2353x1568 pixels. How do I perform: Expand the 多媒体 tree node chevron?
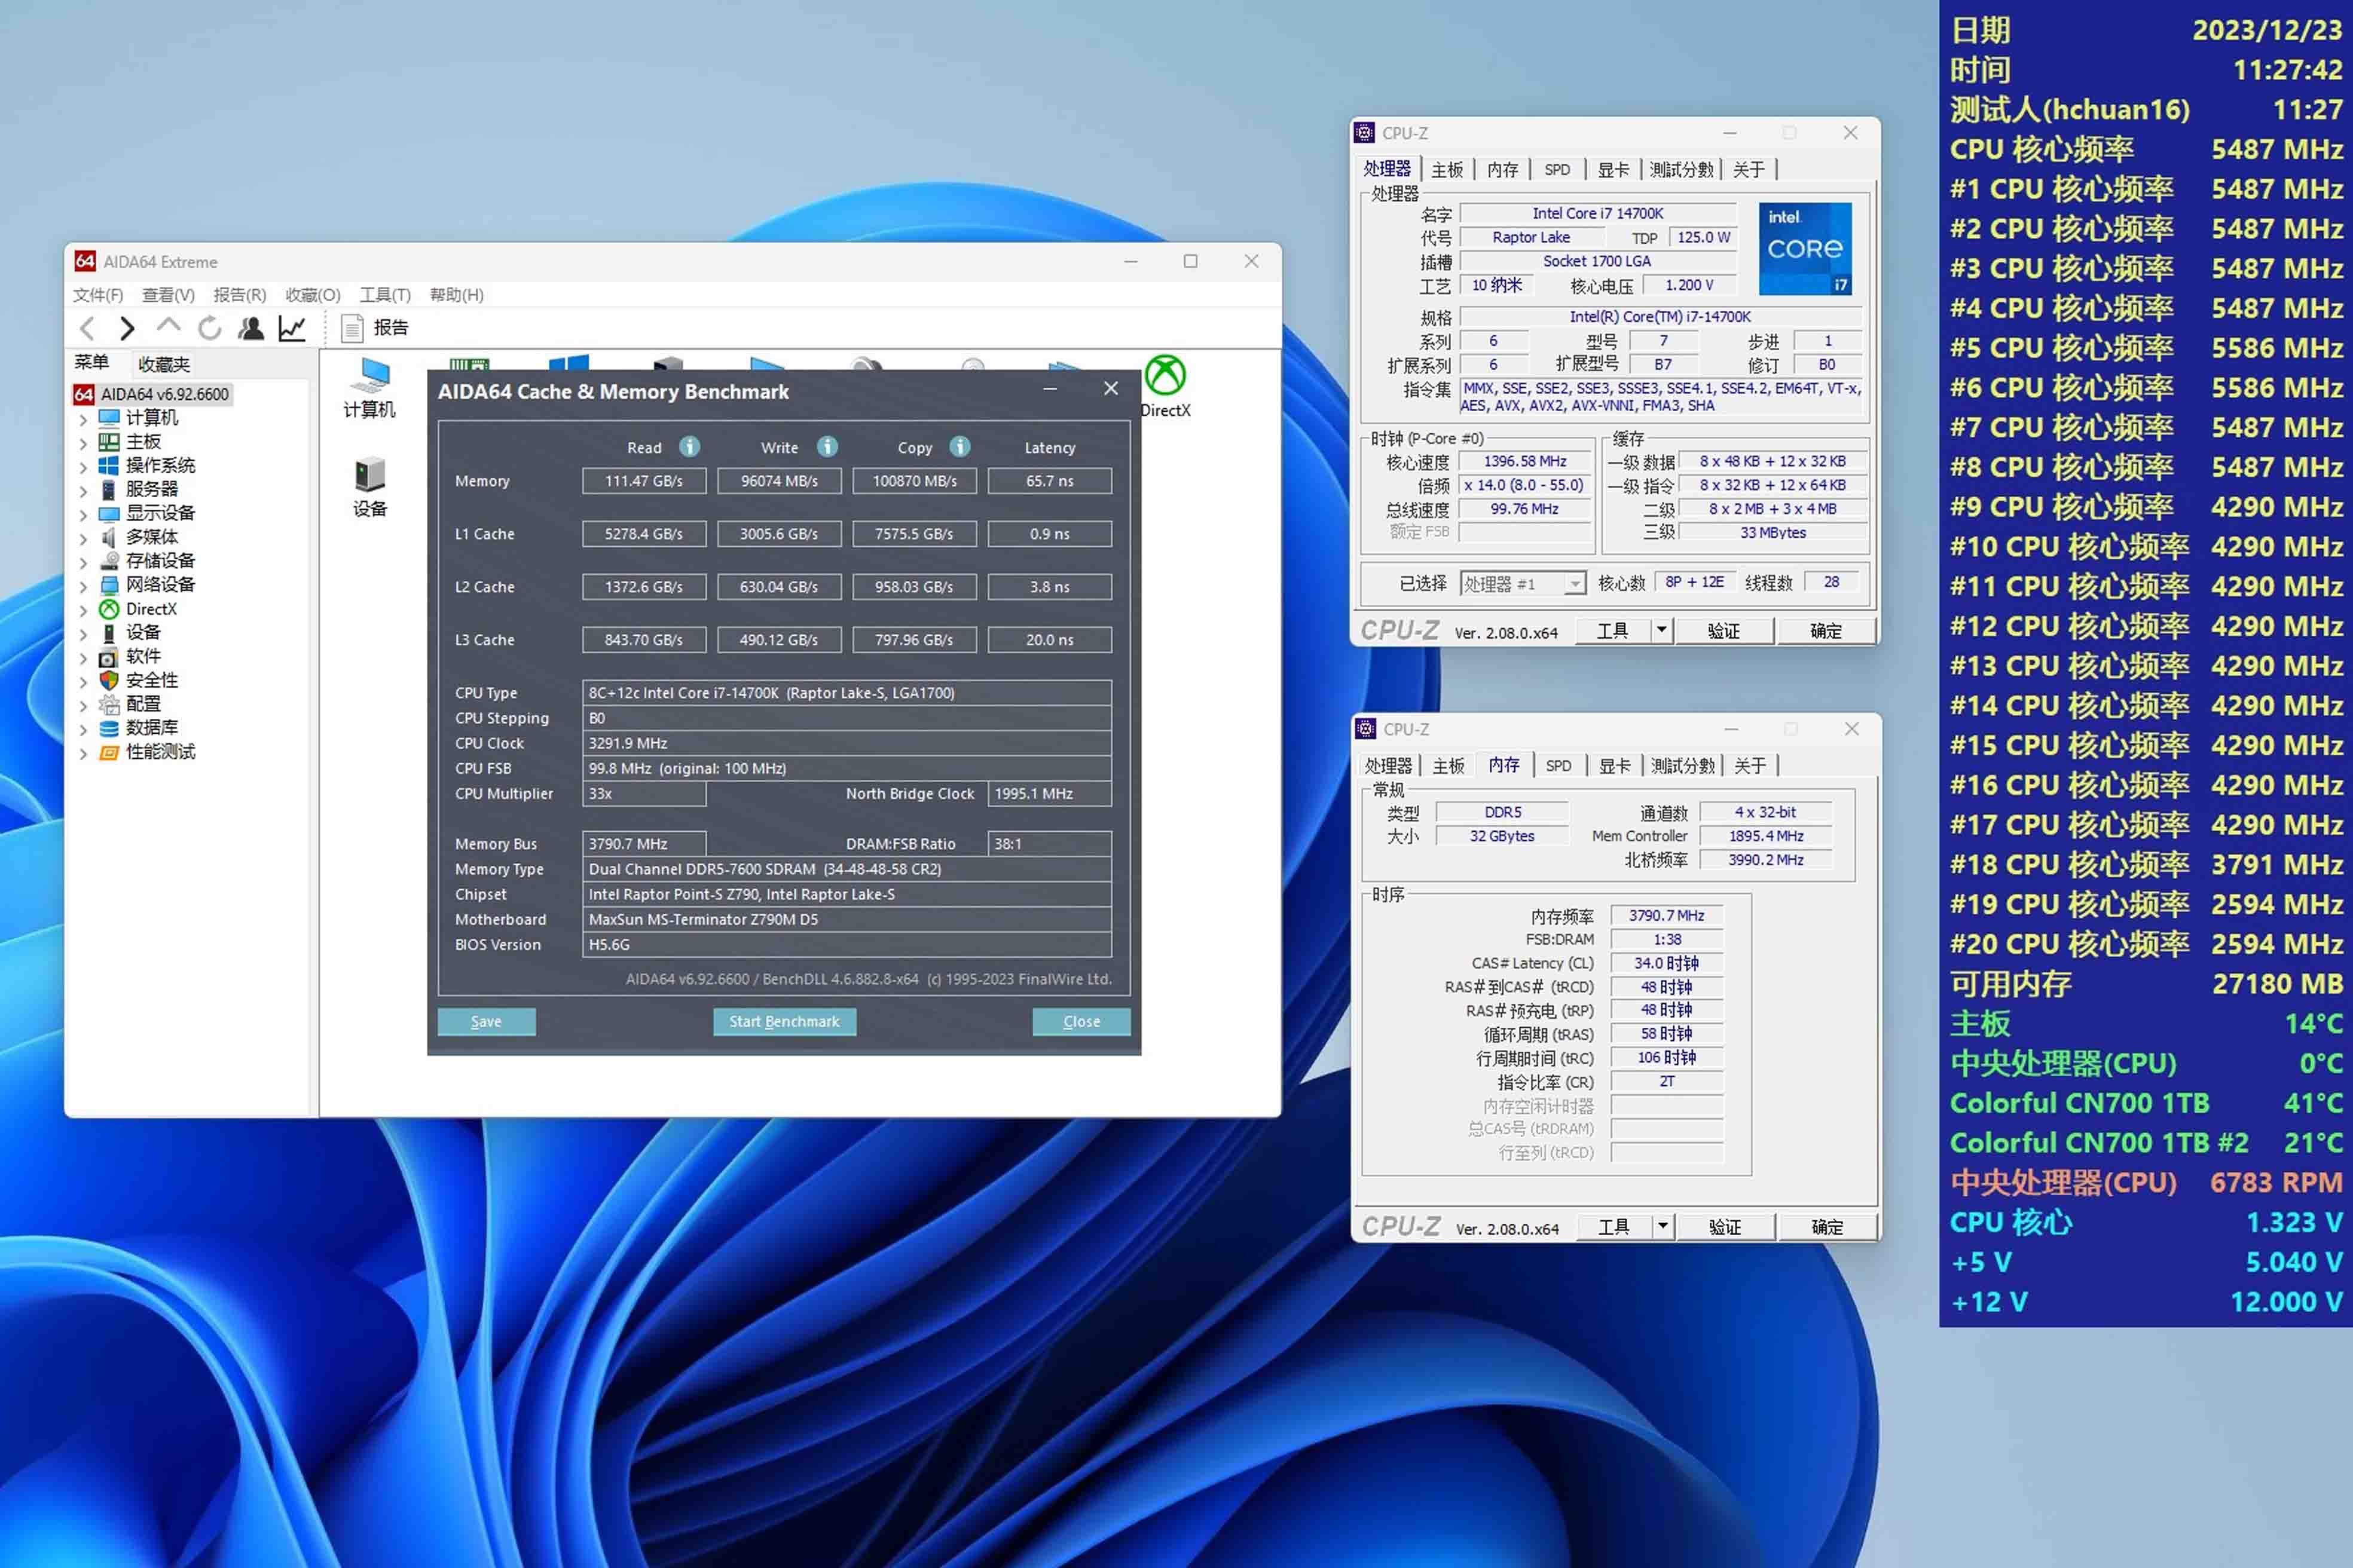84,539
